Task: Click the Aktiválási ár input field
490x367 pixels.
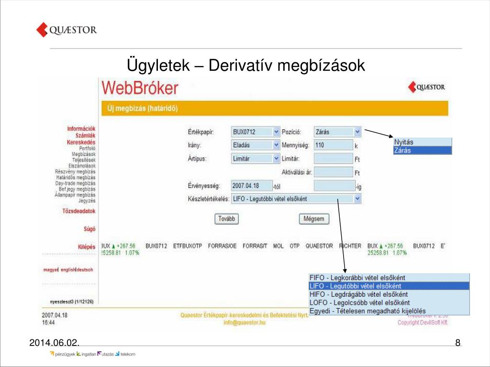Action: [334, 172]
